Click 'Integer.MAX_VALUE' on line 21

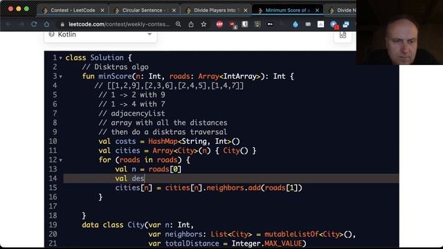(266, 243)
